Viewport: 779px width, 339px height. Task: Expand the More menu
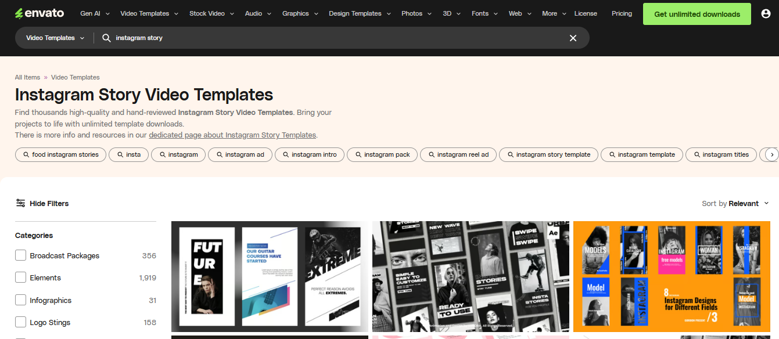pyautogui.click(x=554, y=13)
